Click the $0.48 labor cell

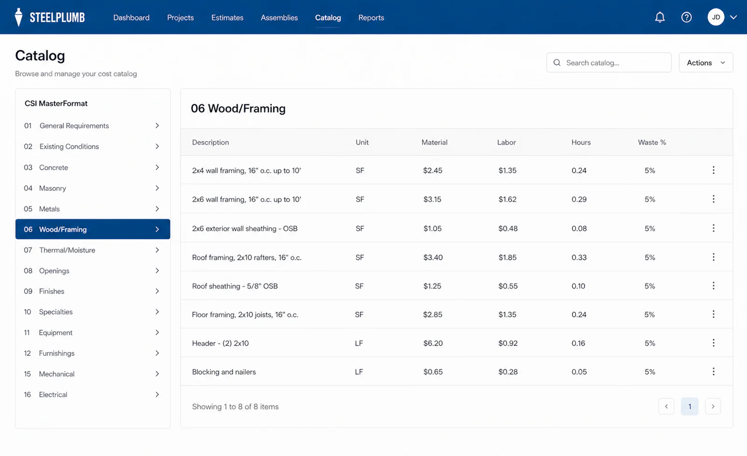tap(508, 228)
